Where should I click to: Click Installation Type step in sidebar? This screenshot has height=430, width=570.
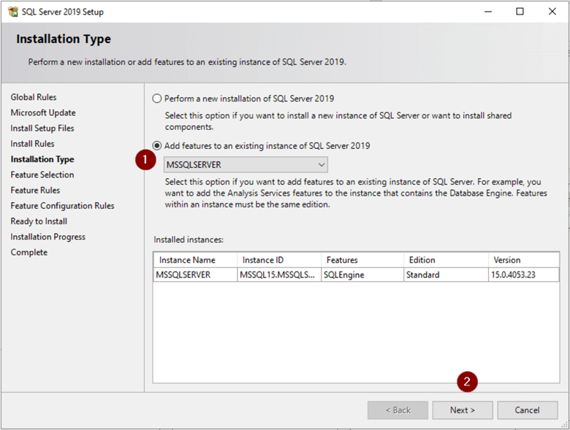click(x=42, y=159)
